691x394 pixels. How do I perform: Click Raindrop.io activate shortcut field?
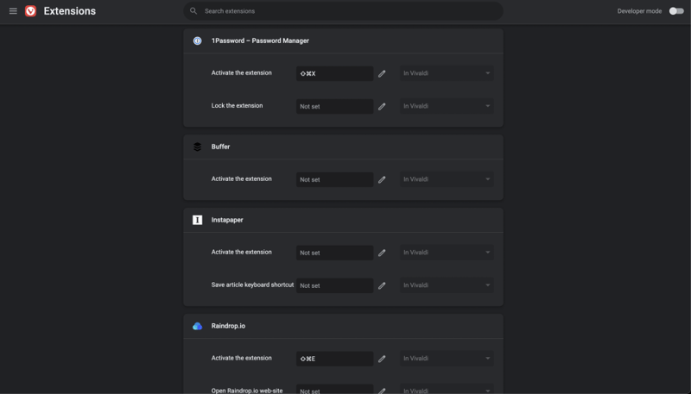coord(334,359)
